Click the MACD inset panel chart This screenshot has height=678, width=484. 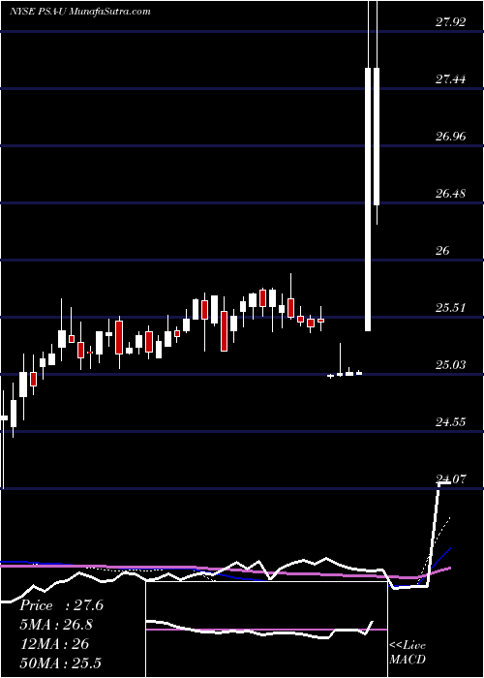click(x=266, y=630)
